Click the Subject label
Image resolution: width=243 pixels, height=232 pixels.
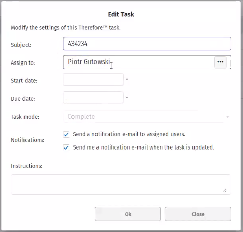(x=21, y=45)
